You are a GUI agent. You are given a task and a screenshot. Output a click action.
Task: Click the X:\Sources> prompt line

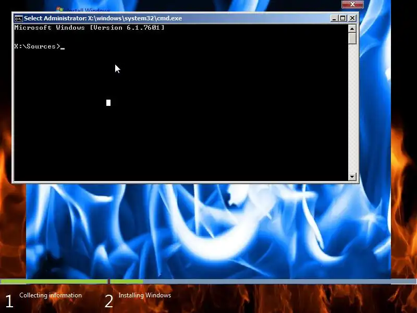point(40,46)
